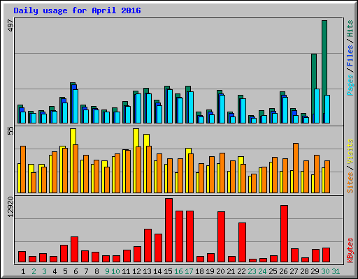The image size is (358, 279).
Task: Select the red KBytes bar for day 26
Action: click(x=285, y=234)
